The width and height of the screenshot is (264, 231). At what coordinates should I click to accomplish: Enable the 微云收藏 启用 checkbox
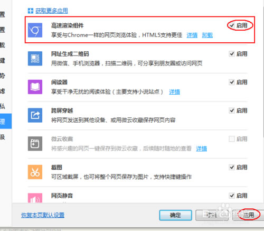click(x=232, y=139)
